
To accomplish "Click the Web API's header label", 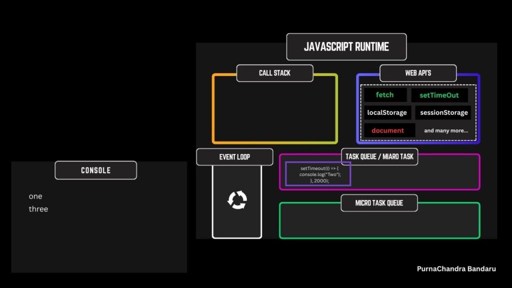I will pos(418,73).
